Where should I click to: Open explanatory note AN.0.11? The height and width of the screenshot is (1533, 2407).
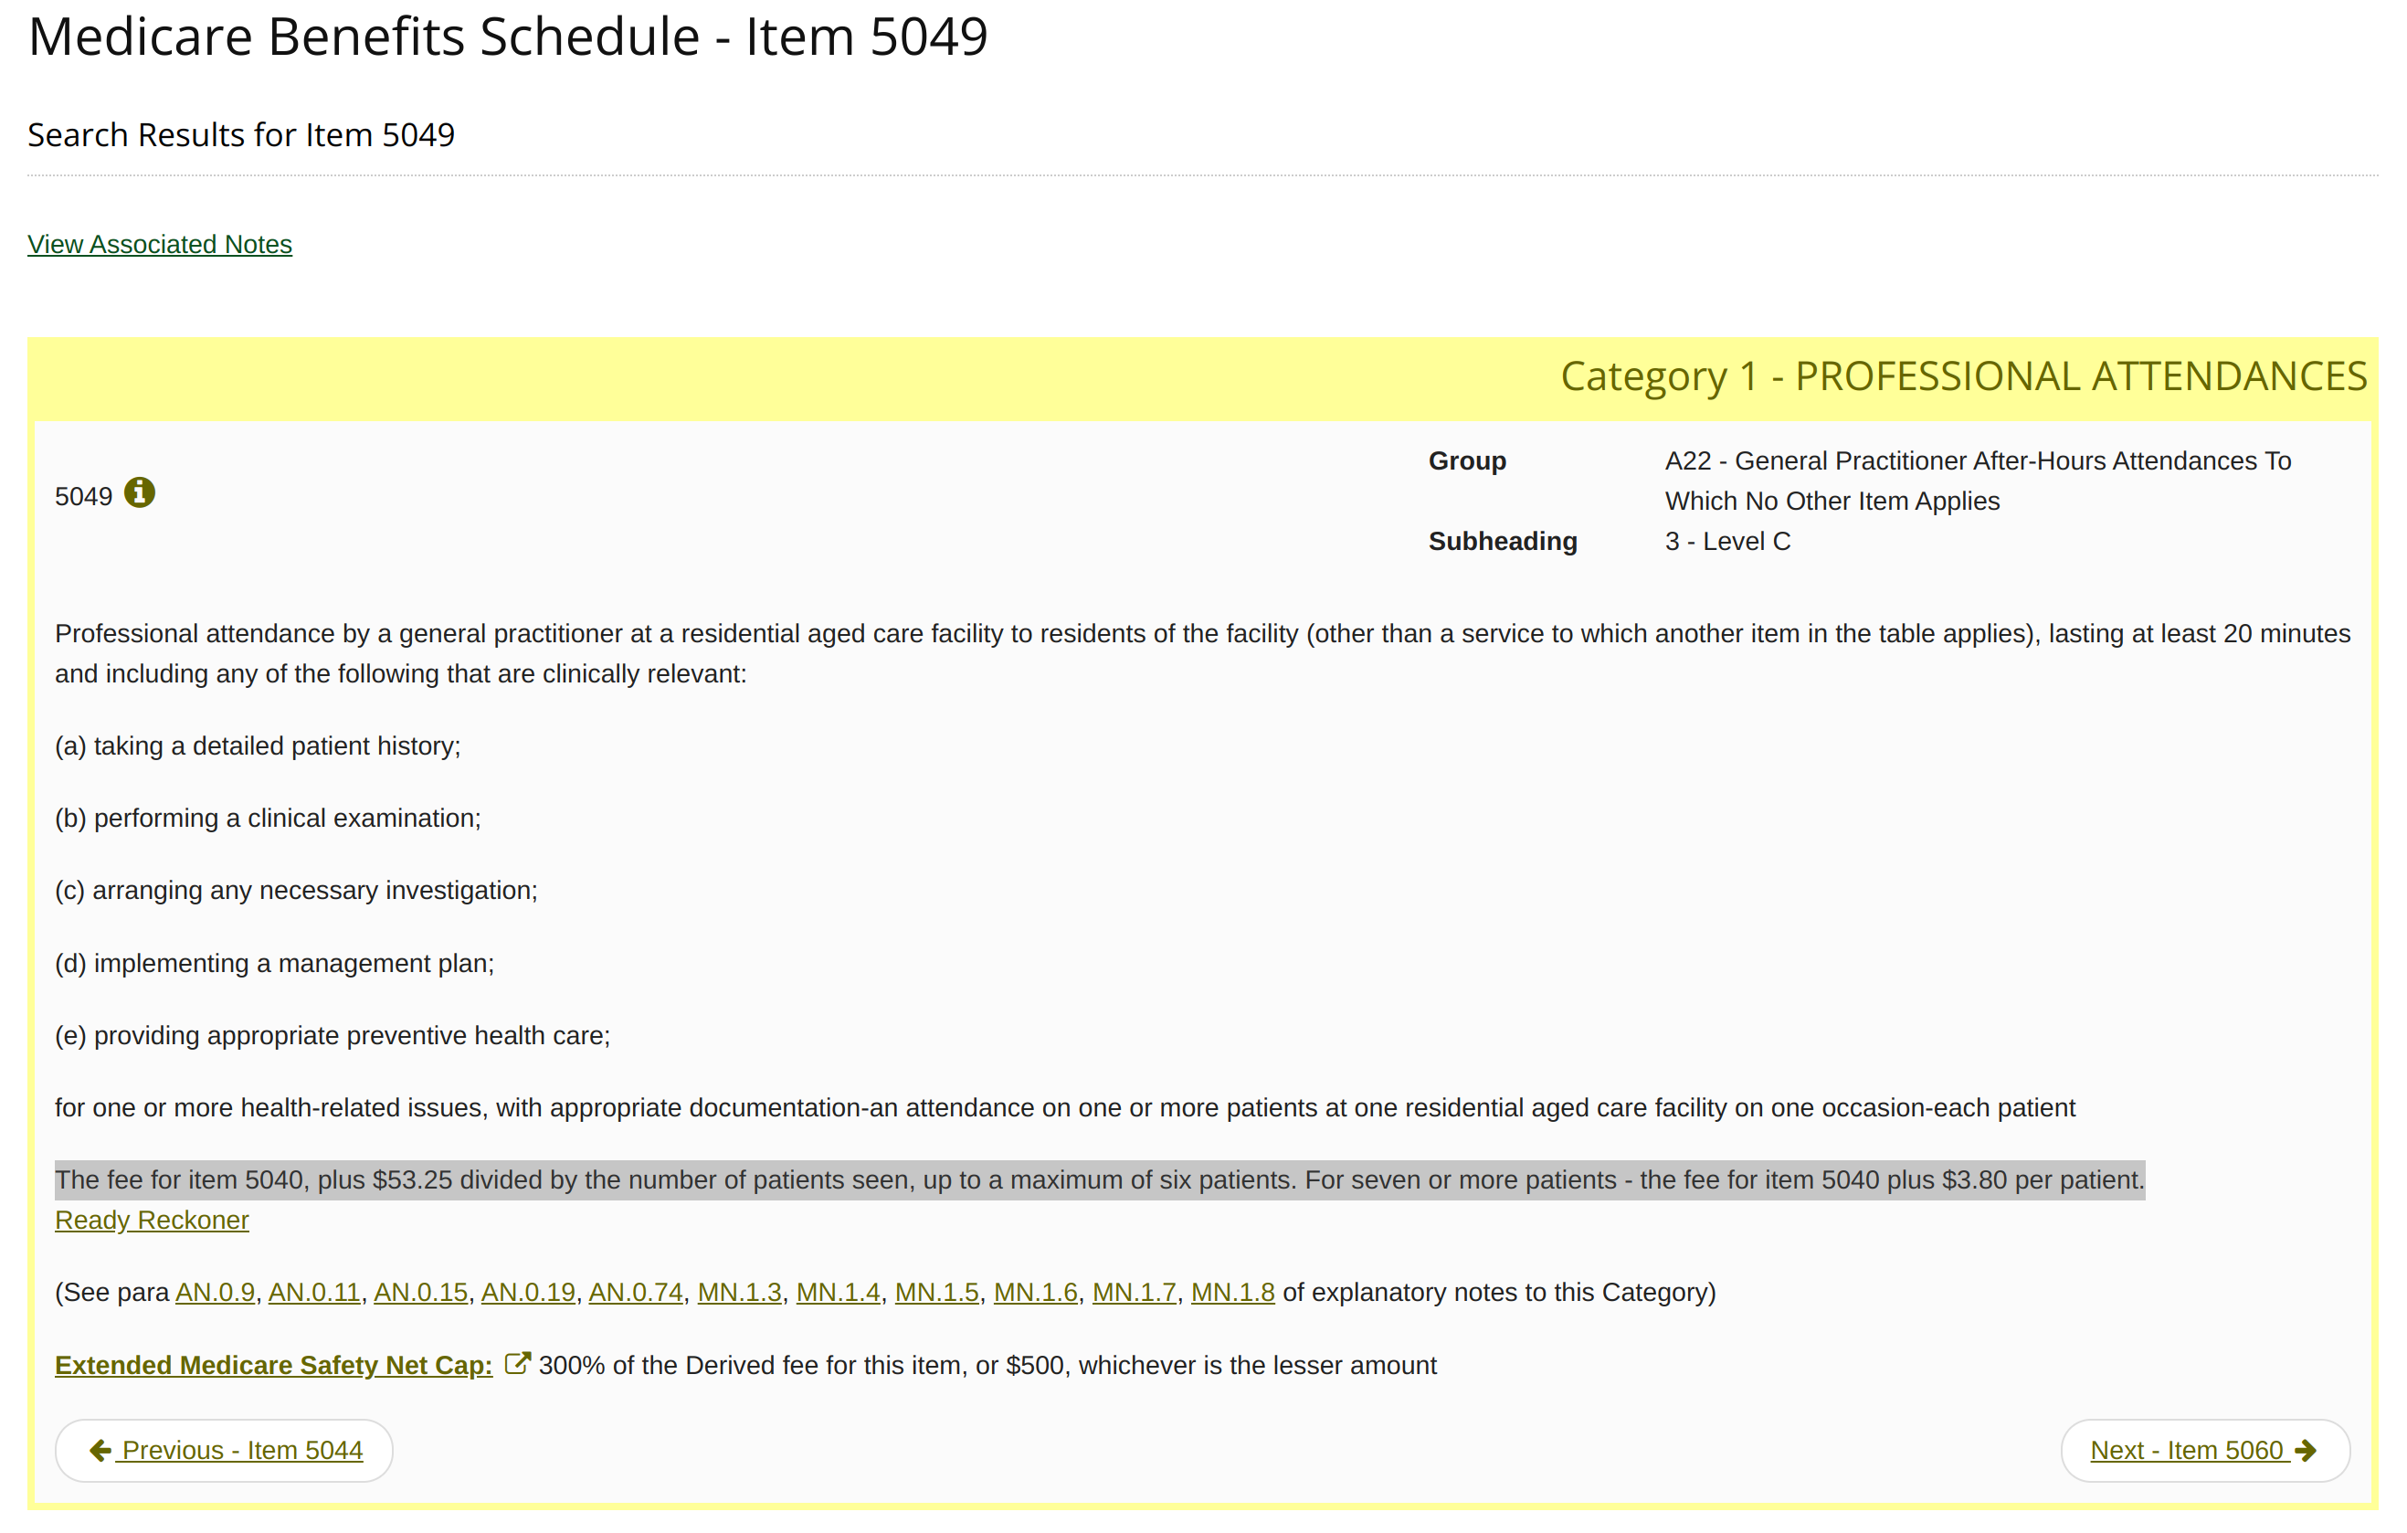314,1292
